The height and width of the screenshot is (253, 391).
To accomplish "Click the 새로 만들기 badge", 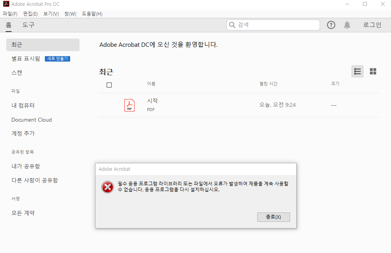I will [x=57, y=58].
